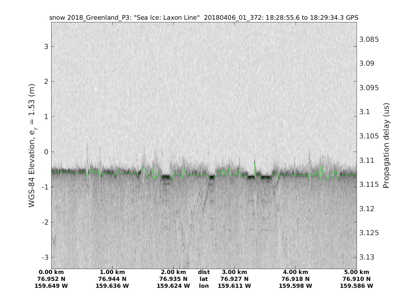Click the "2.00 km" distance tick label

[173, 272]
